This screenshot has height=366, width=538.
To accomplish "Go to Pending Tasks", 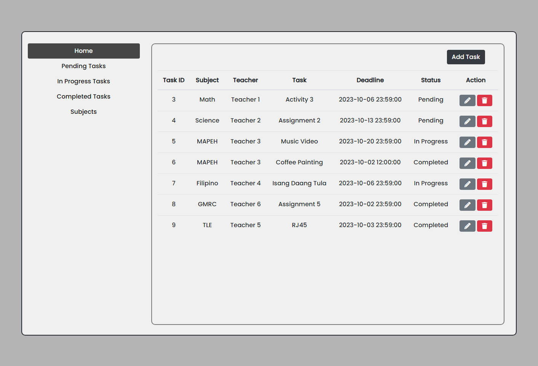I will coord(83,66).
